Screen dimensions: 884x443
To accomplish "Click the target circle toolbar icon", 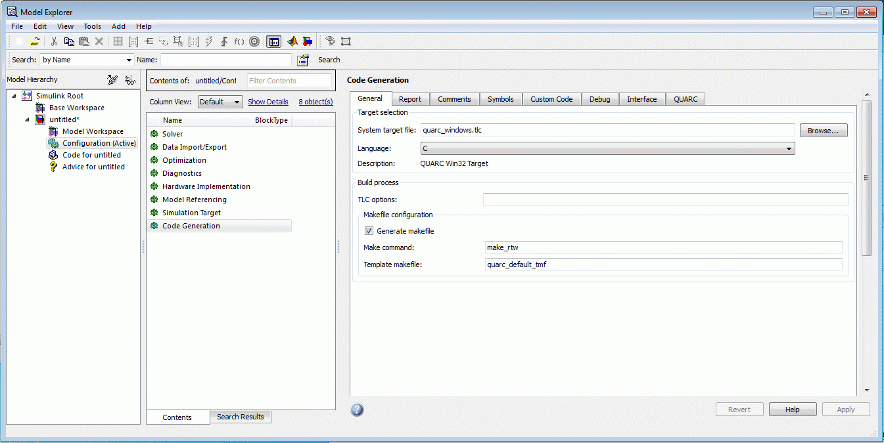I will (254, 41).
